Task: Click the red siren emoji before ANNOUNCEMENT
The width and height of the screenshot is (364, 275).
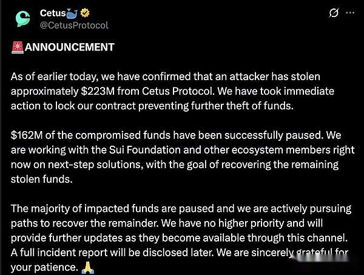Action: tap(18, 47)
